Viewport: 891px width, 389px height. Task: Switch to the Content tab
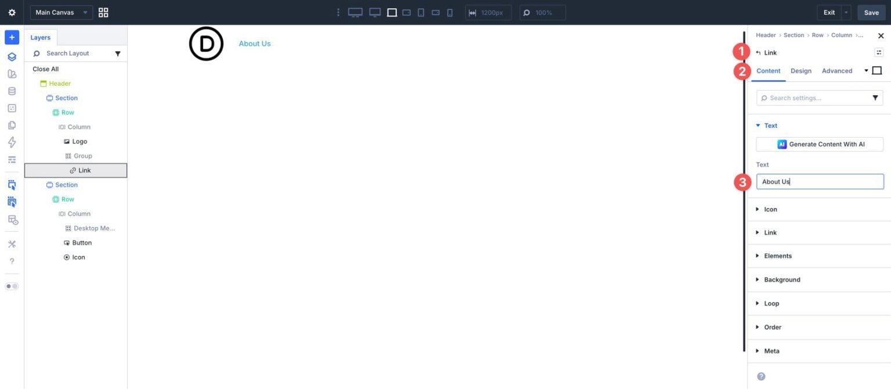768,71
